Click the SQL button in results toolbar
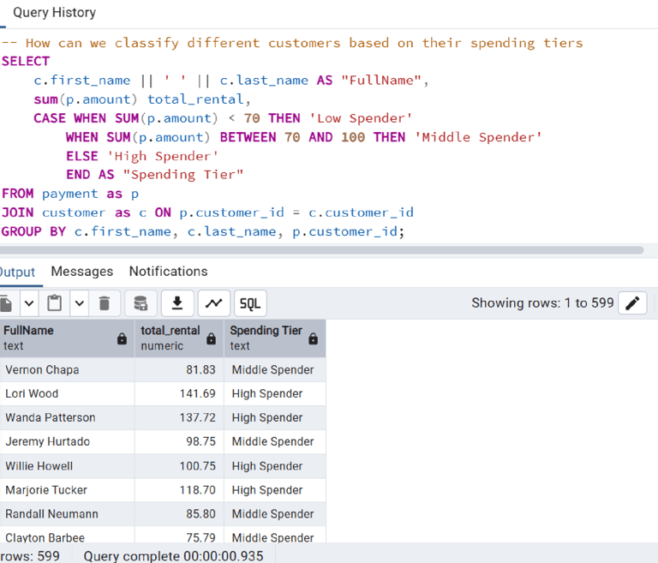Image resolution: width=658 pixels, height=563 pixels. coord(249,302)
